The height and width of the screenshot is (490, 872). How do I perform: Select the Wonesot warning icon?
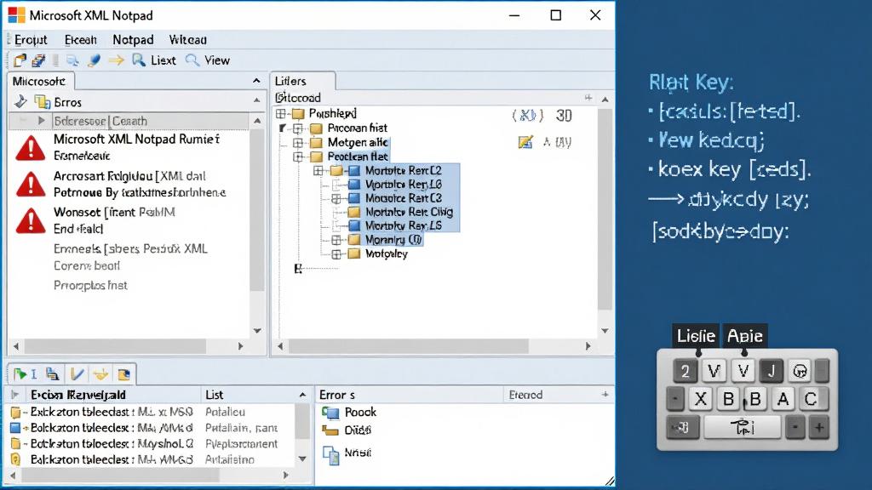point(31,220)
